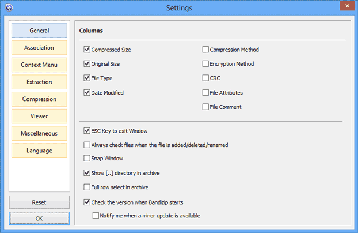This screenshot has width=358, height=233.
Task: Enable Snap Window option
Action: (87, 159)
